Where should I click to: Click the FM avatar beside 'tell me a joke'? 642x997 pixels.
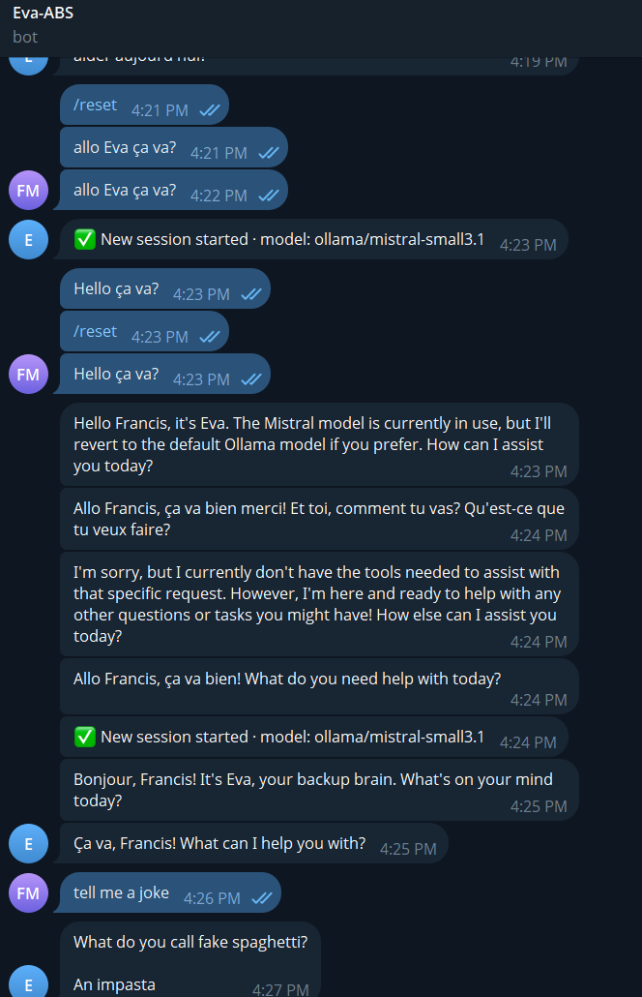pos(28,892)
